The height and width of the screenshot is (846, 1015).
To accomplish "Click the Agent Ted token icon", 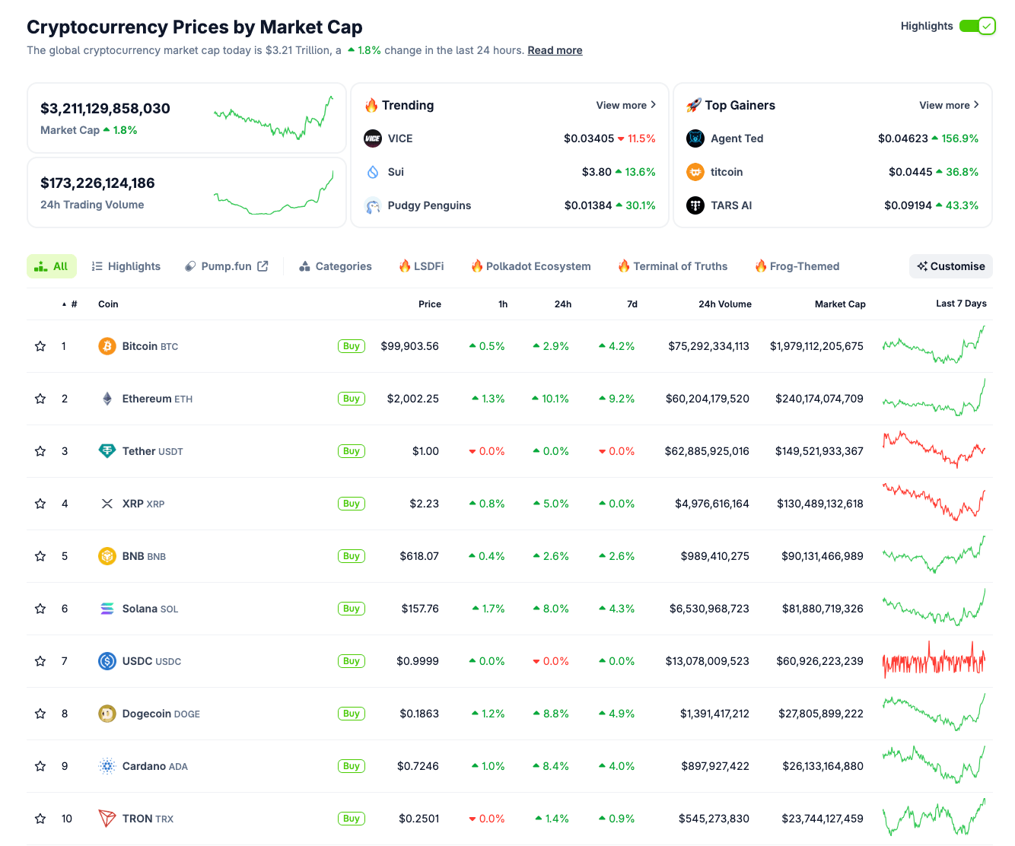I will [695, 138].
